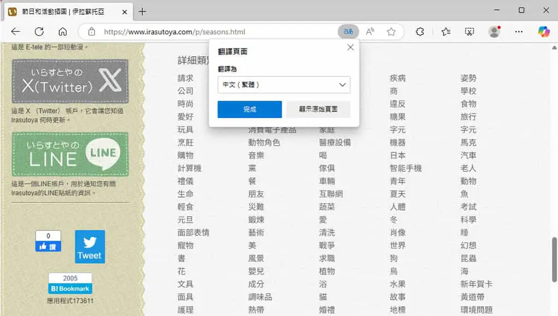Image resolution: width=558 pixels, height=316 pixels.
Task: Click the page vertical scrollbar thumb
Action: point(554,259)
